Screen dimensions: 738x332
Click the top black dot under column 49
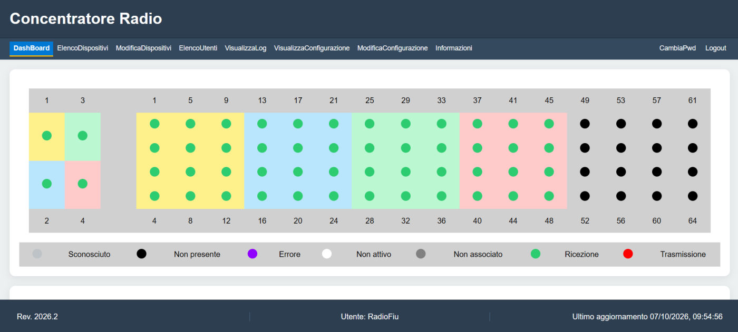click(x=585, y=124)
